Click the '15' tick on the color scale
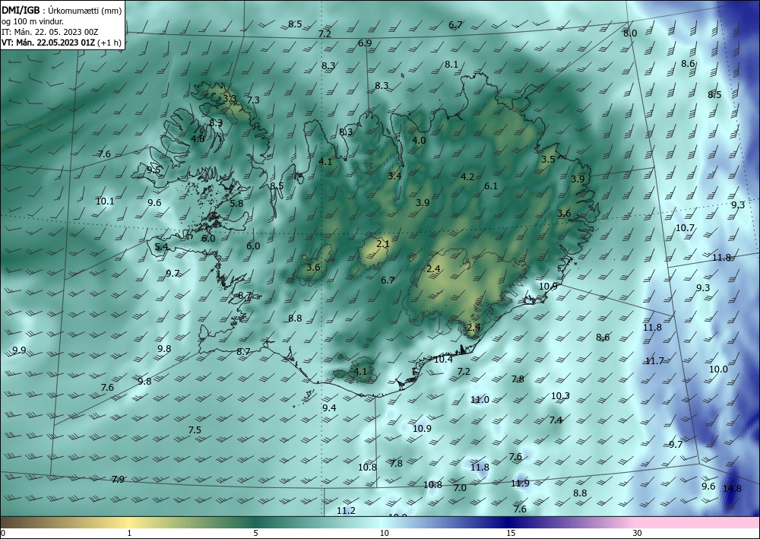Image resolution: width=760 pixels, height=539 pixels. click(511, 533)
